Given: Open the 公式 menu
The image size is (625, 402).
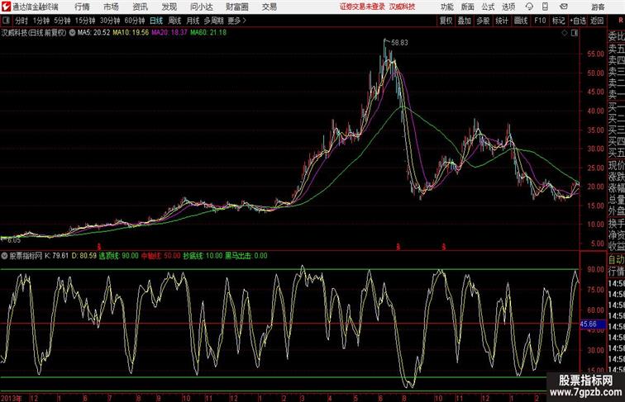Looking at the screenshot, I should coord(488,7).
